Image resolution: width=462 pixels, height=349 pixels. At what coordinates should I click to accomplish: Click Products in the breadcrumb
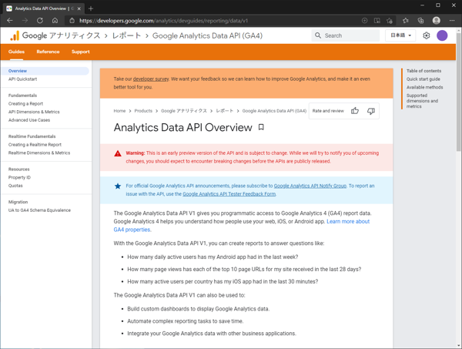coord(143,111)
